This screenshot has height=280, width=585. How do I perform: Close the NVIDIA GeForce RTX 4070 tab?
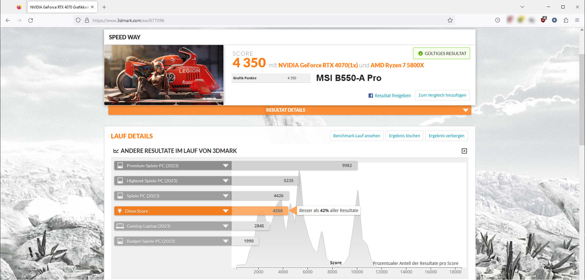(92, 7)
